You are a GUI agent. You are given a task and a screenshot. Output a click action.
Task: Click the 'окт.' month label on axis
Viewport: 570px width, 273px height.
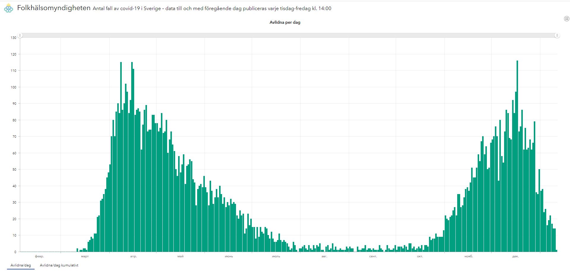420,256
